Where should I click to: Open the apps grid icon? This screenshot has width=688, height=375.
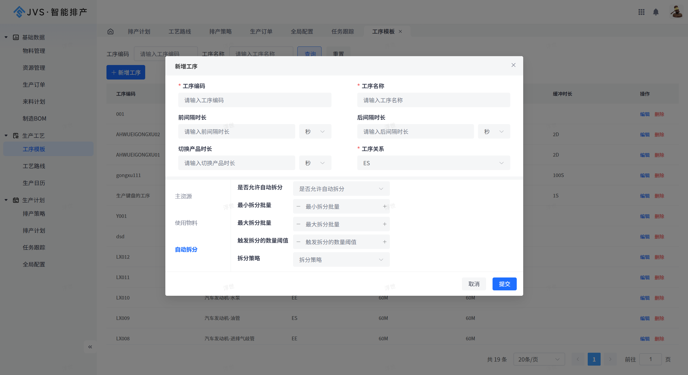point(641,12)
